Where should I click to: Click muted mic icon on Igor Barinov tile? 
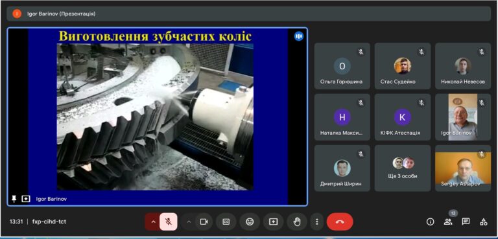point(482,103)
